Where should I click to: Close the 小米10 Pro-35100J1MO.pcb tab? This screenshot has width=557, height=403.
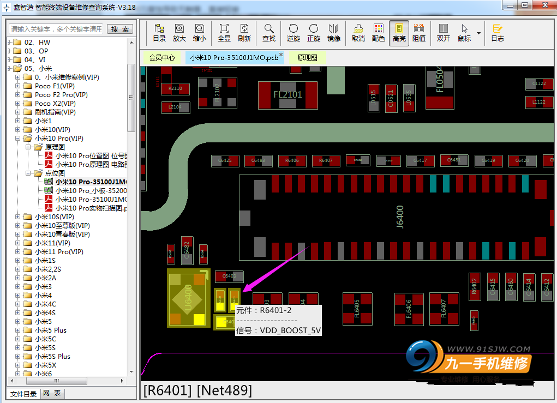[x=280, y=55]
